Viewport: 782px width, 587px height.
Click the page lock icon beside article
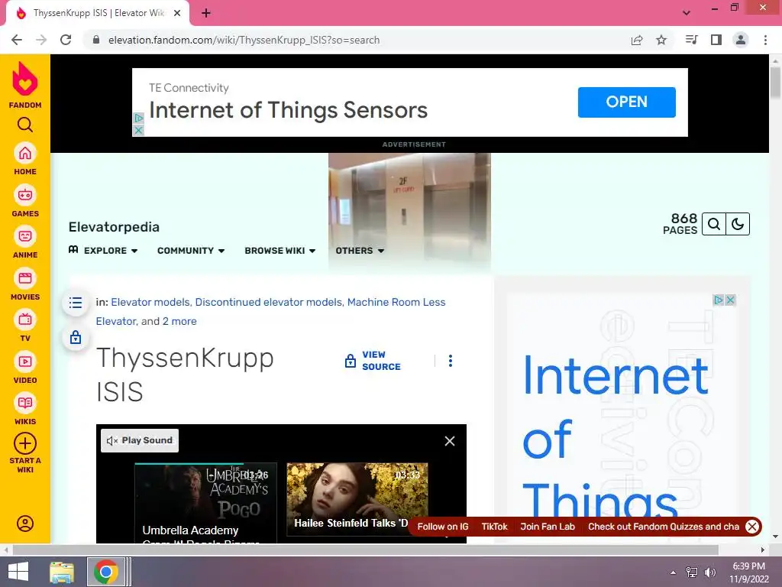click(x=76, y=337)
